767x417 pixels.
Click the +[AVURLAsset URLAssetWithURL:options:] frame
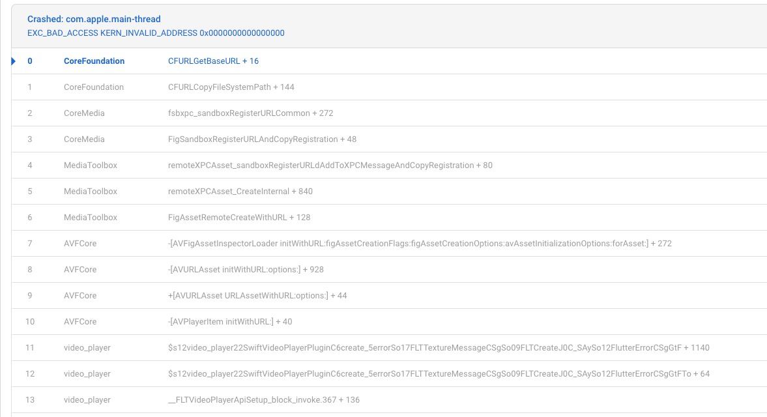coord(257,296)
